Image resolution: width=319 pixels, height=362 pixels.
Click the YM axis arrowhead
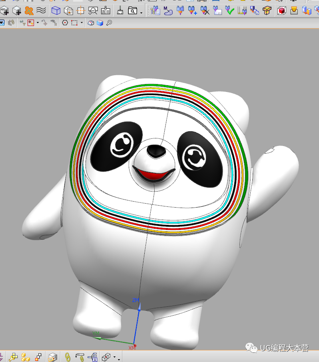pos(97,338)
